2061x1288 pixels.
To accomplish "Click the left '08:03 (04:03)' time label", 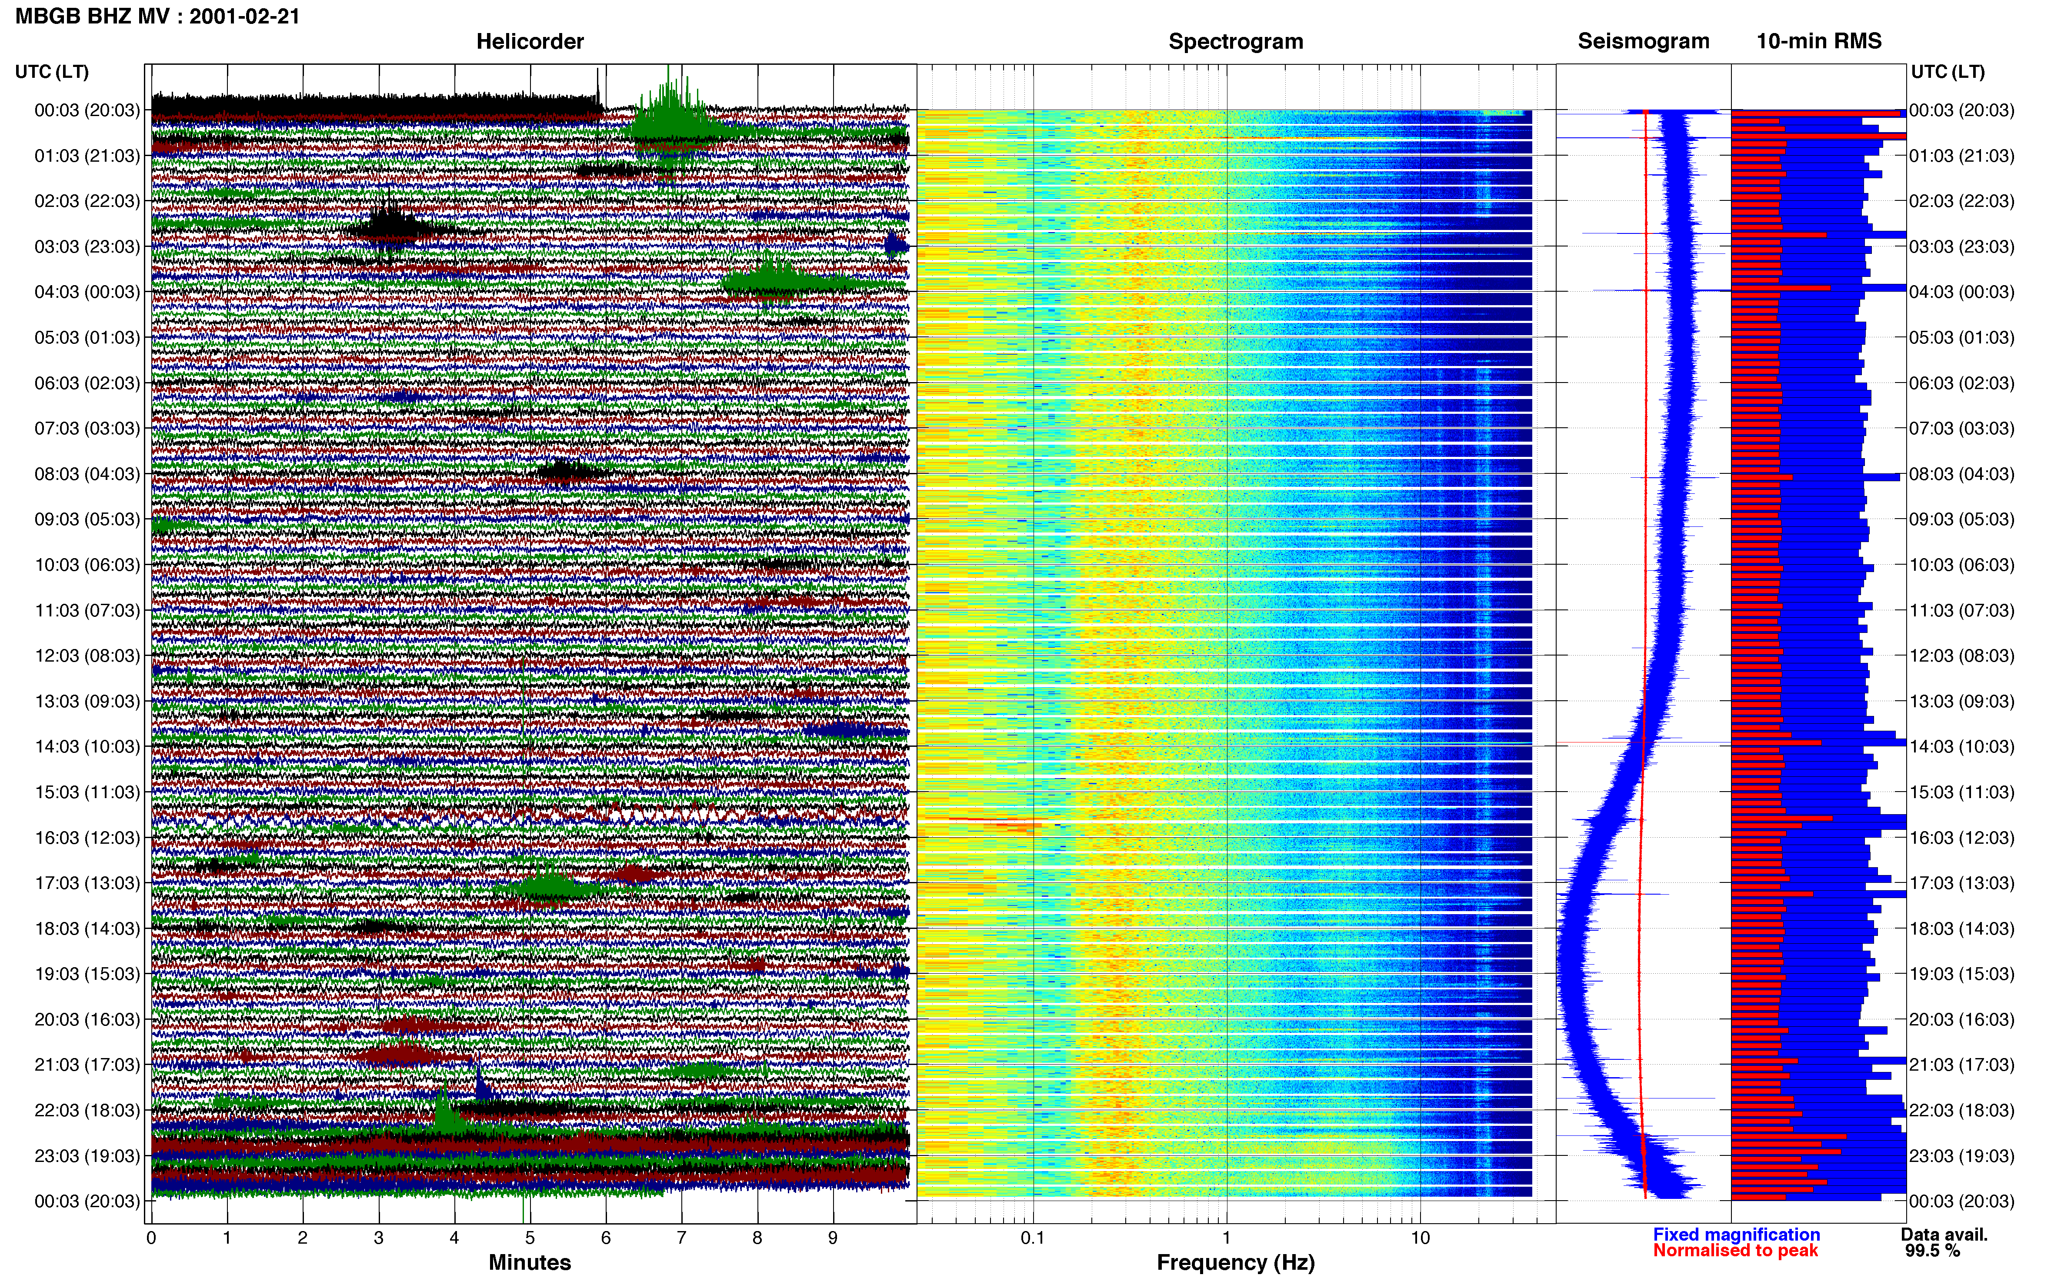I will tap(87, 474).
